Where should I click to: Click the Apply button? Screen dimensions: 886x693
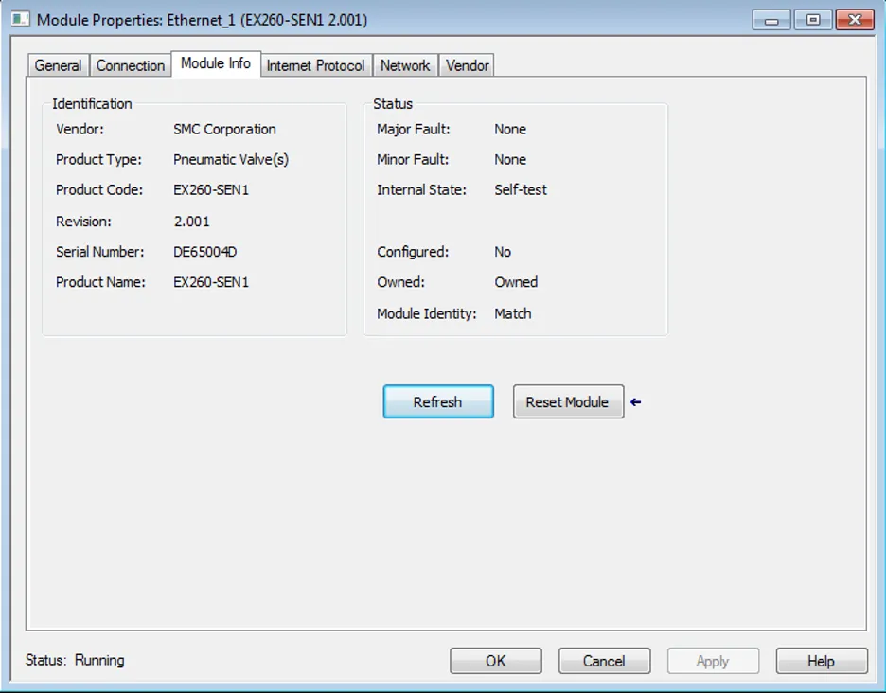point(713,661)
